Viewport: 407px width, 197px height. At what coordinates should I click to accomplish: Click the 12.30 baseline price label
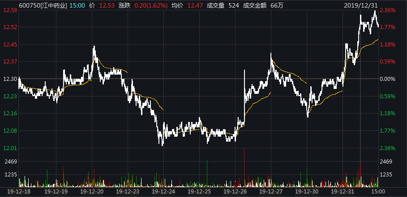10,79
